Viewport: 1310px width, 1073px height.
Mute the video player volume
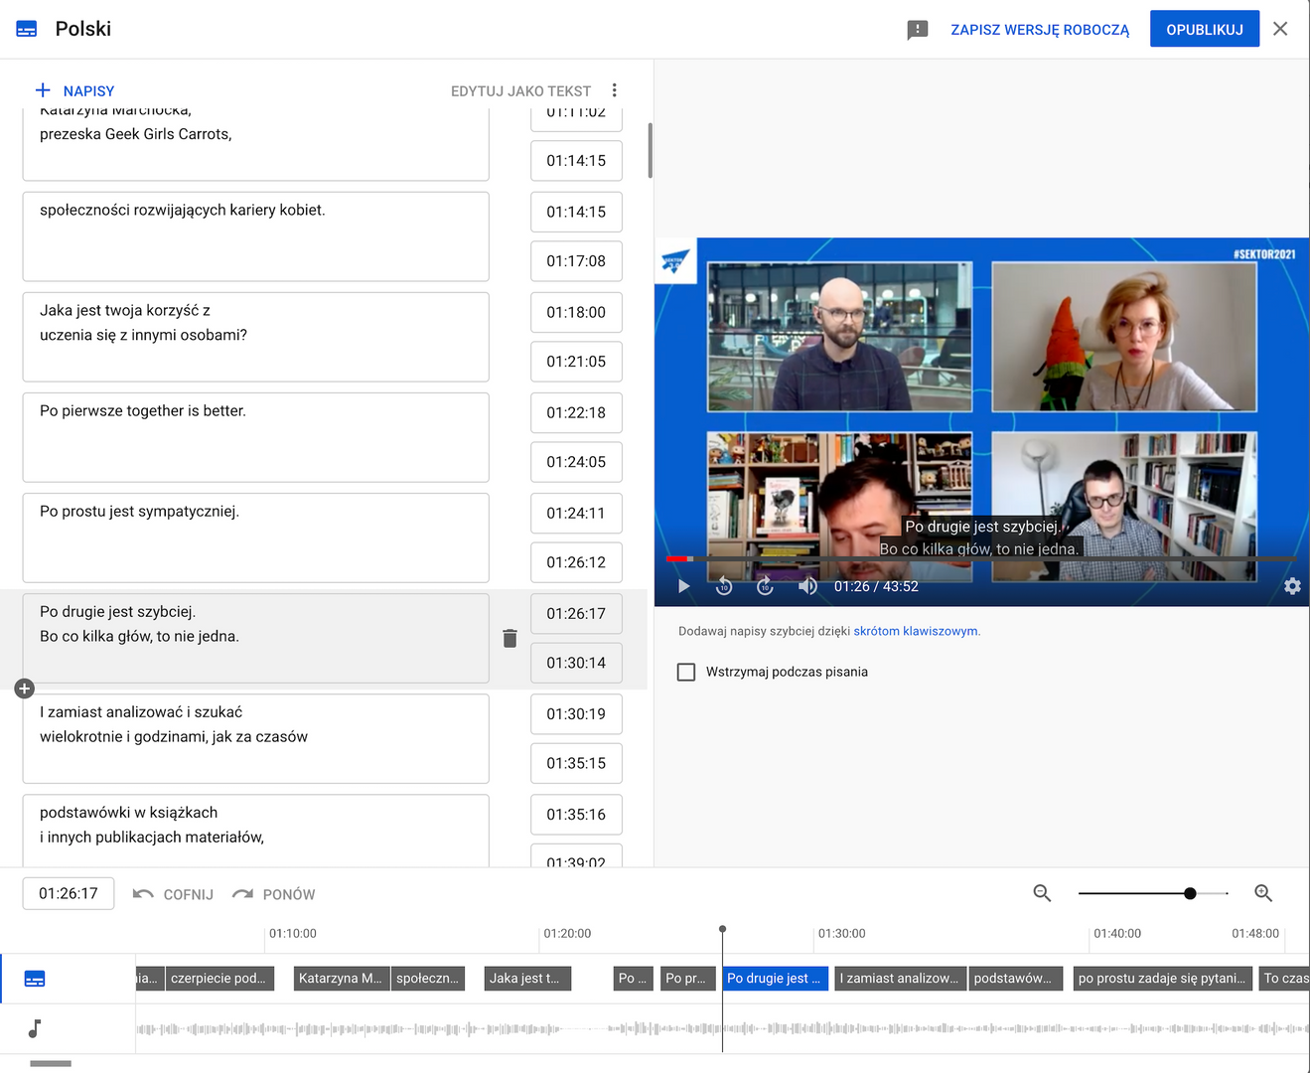(x=807, y=586)
